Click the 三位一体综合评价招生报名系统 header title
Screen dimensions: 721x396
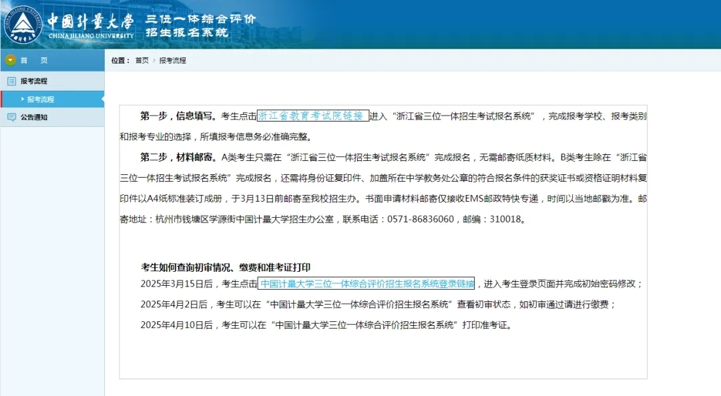coord(200,25)
